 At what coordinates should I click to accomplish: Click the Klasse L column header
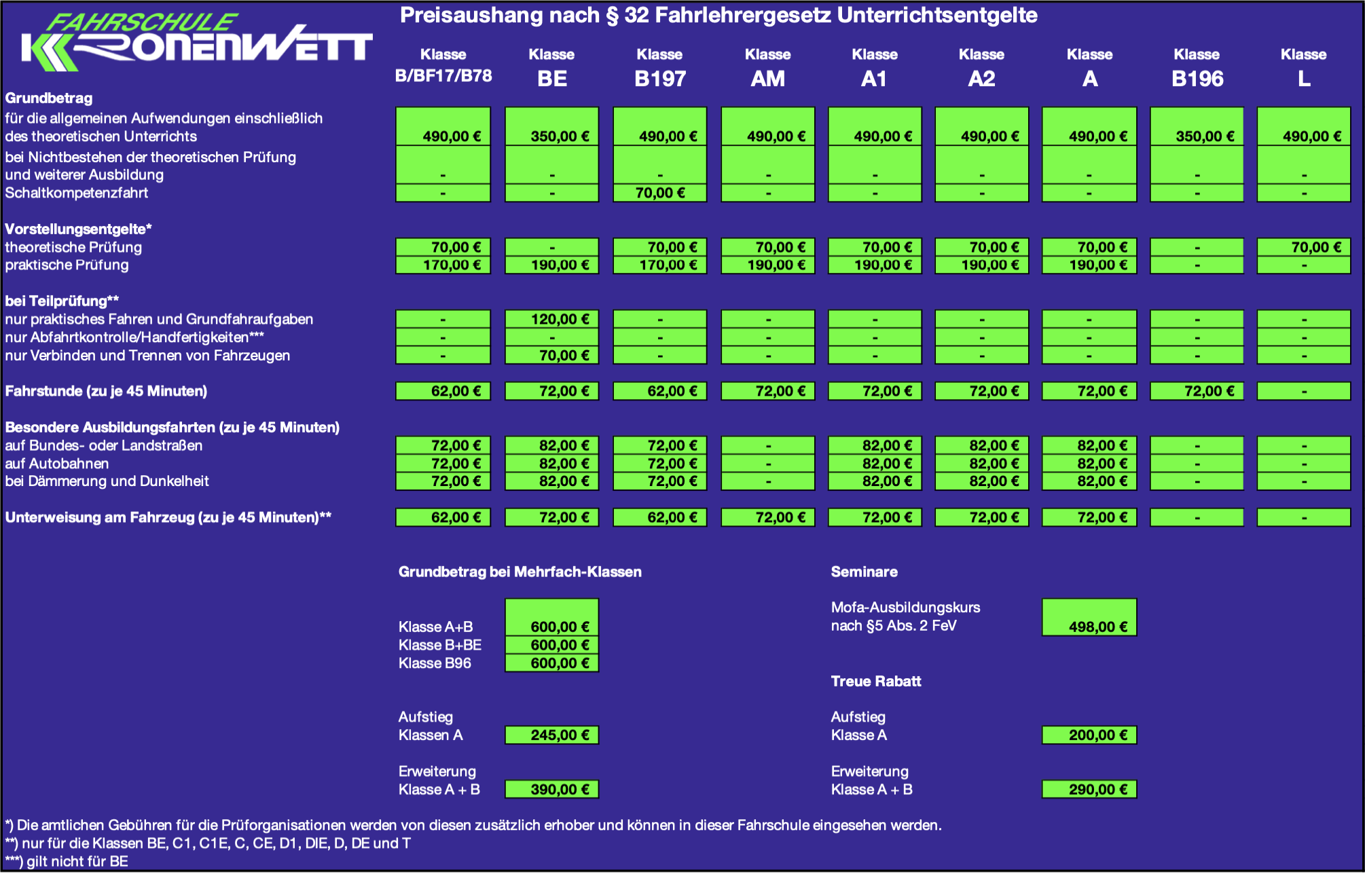pos(1303,68)
